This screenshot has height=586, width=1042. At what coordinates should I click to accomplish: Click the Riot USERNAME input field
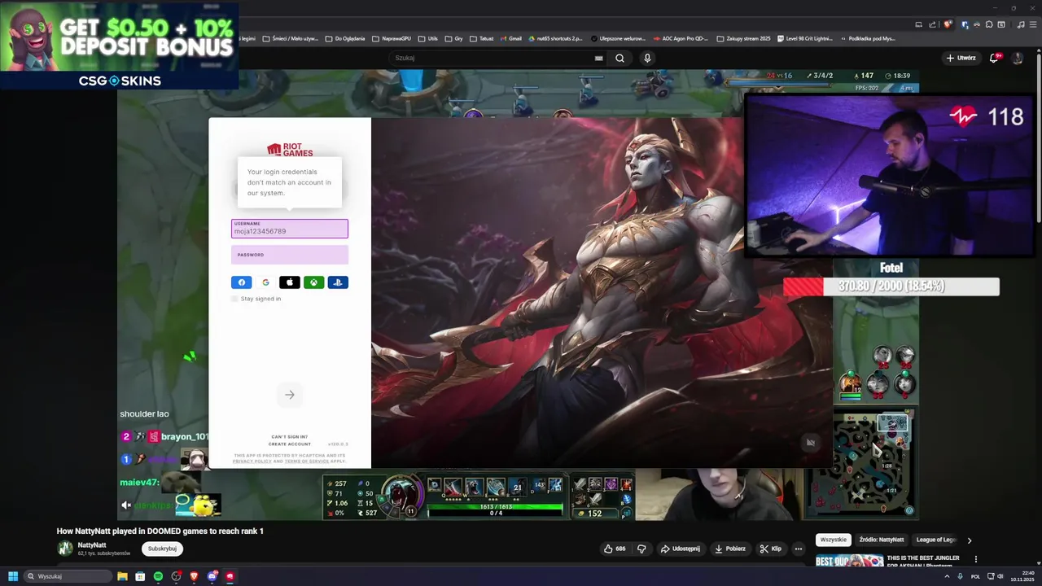[289, 229]
